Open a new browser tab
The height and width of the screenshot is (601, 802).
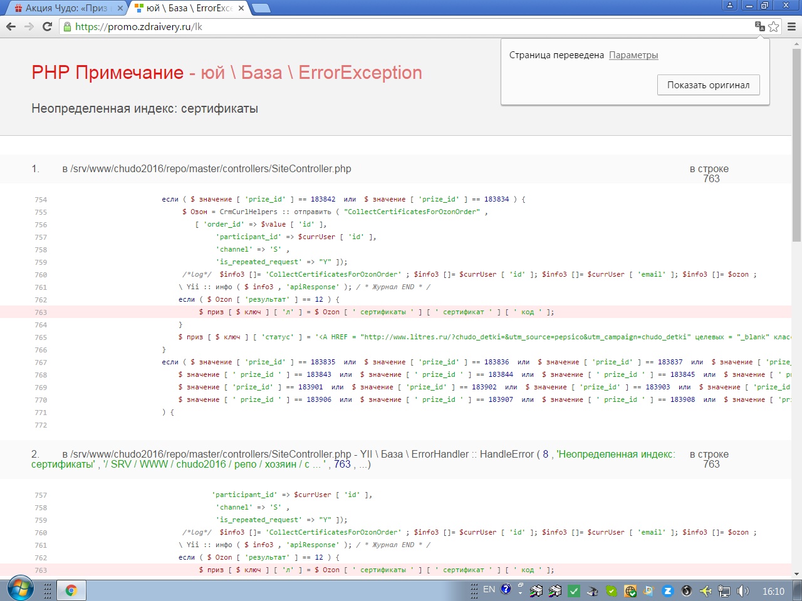(261, 8)
